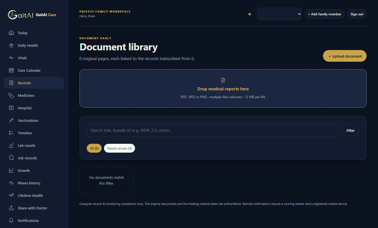Click GaitAI Care brand text
Image resolution: width=378 pixels, height=228 pixels.
(46, 15)
